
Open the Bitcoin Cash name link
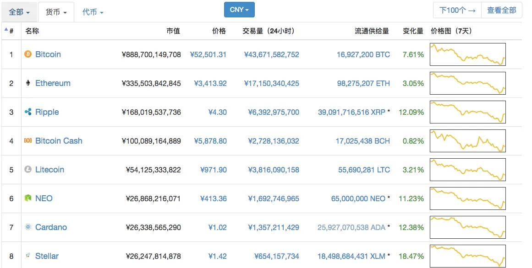coord(59,140)
